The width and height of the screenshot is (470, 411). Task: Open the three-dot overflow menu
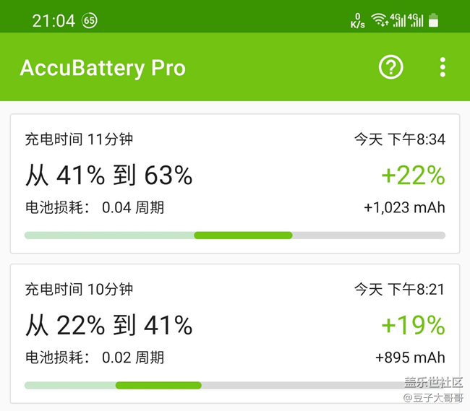click(x=443, y=67)
